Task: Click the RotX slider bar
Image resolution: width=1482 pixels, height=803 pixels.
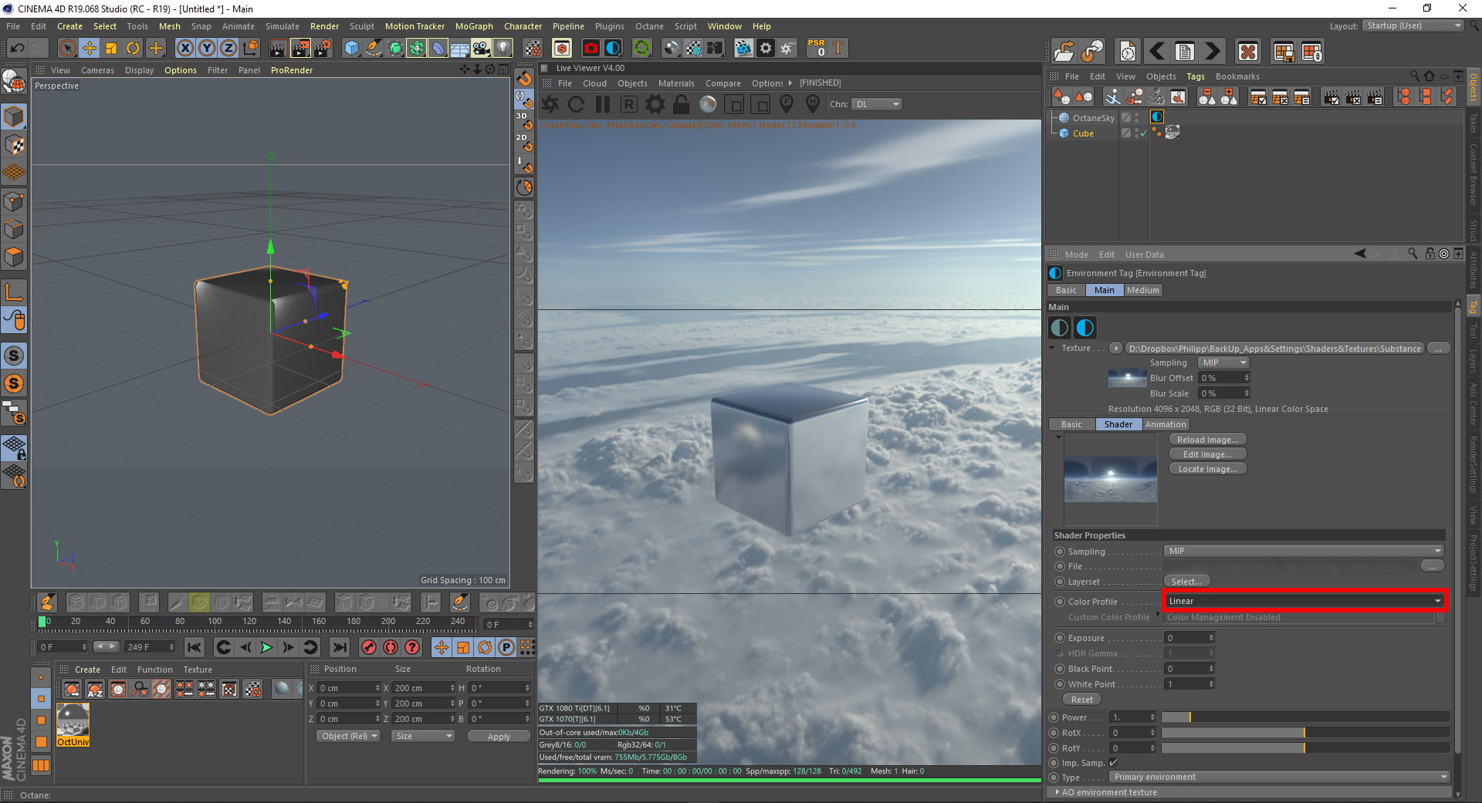Action: click(1304, 733)
